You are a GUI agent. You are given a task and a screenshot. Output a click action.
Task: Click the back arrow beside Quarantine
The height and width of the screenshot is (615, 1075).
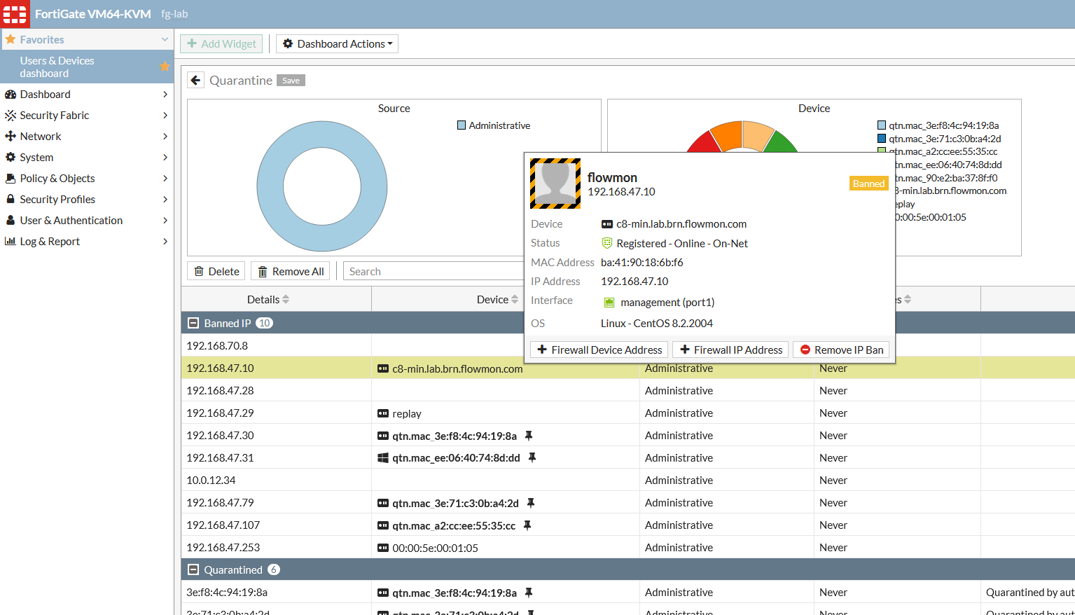tap(196, 81)
